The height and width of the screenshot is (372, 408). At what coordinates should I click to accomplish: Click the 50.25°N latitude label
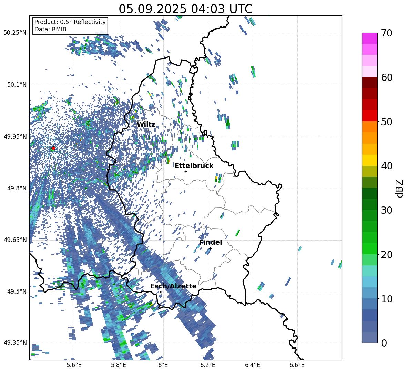coord(15,33)
